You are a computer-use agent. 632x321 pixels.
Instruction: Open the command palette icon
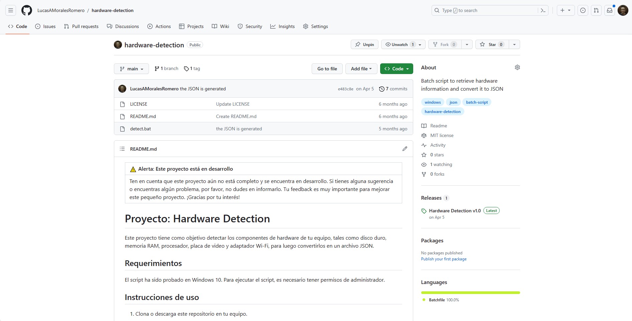point(543,10)
